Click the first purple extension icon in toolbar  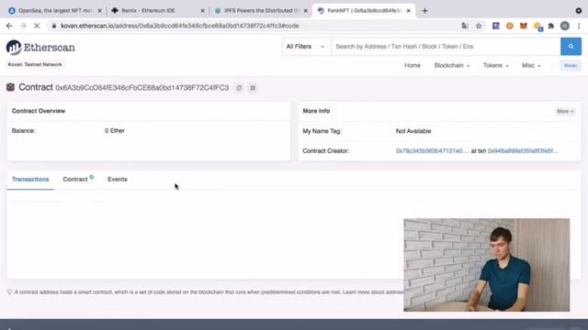[496, 26]
